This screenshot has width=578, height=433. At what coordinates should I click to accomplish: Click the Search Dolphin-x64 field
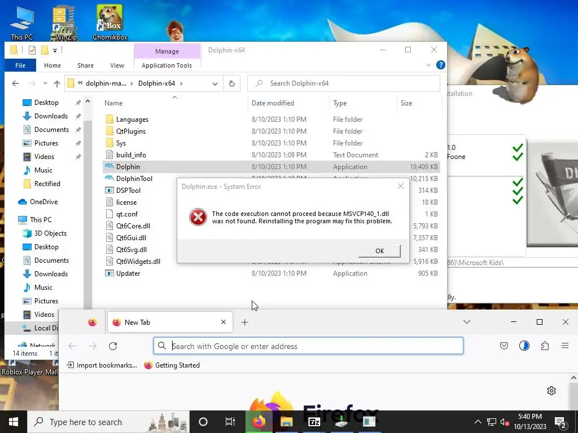pyautogui.click(x=344, y=83)
